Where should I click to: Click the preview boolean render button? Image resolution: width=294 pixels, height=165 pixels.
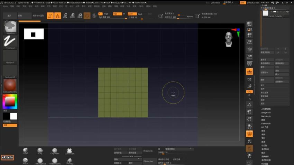38,16
